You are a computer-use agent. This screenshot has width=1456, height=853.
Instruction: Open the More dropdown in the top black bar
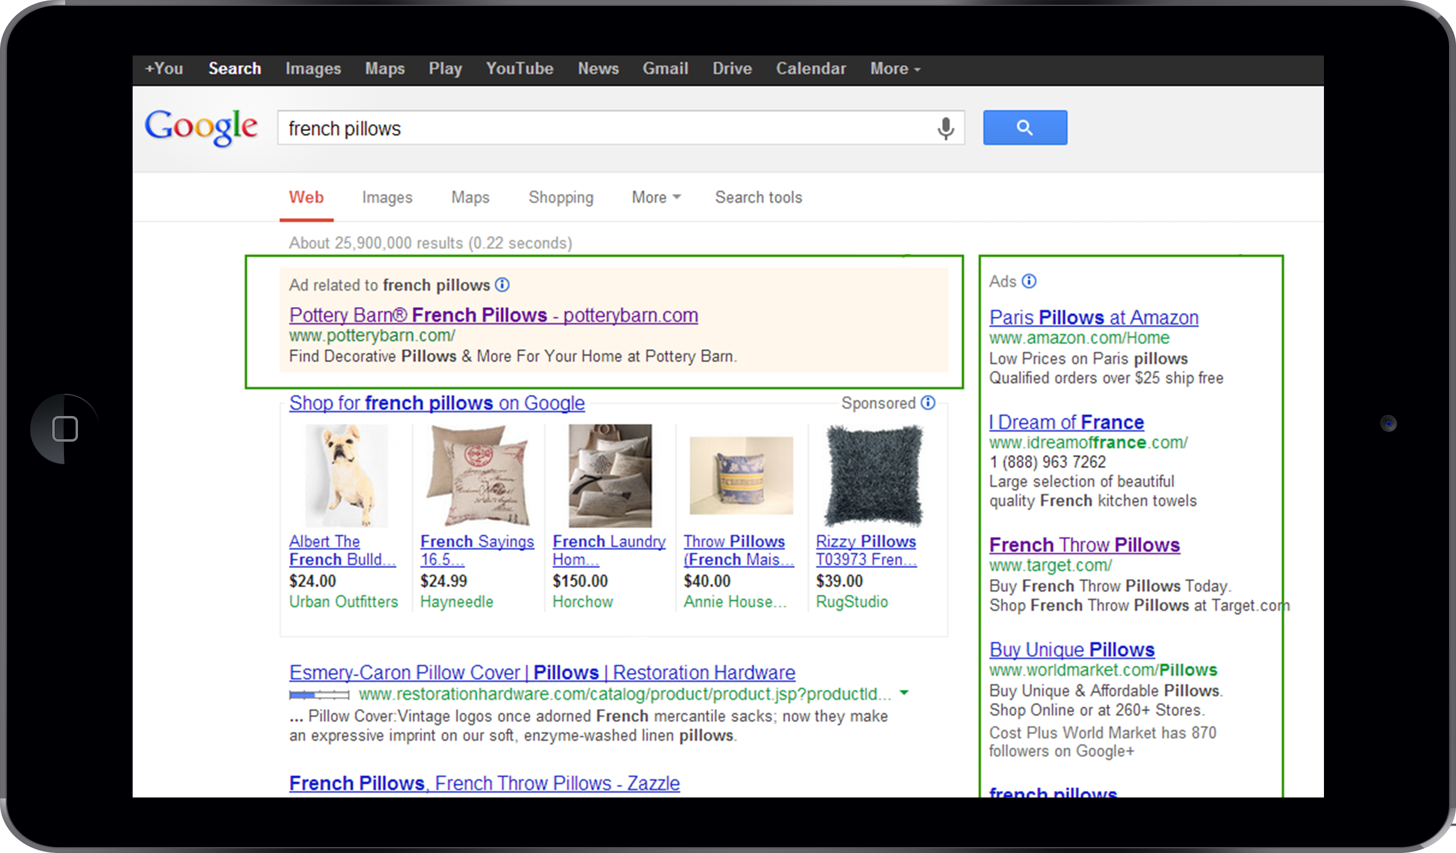click(x=895, y=69)
